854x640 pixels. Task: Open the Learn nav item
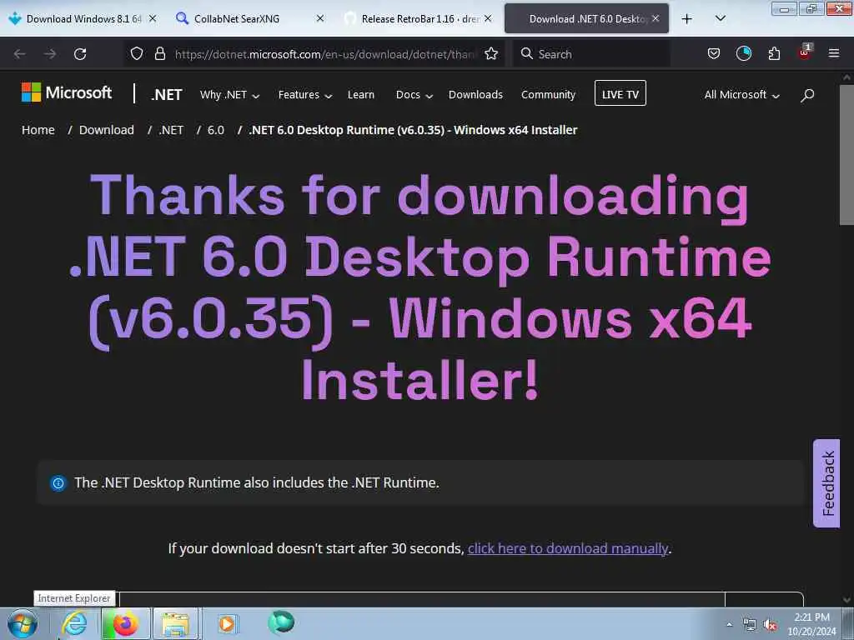(360, 95)
